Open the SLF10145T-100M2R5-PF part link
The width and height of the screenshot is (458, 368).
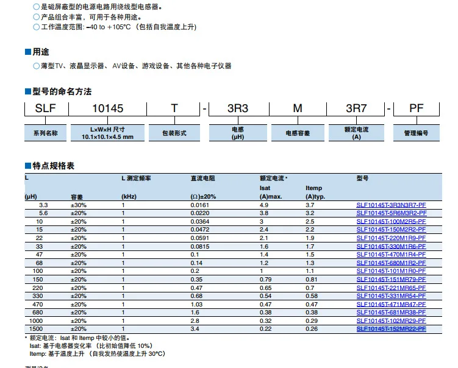[x=391, y=222]
